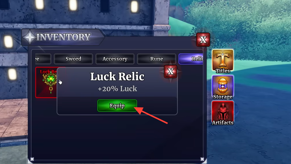Open the Storage lantern icon
The width and height of the screenshot is (291, 164).
point(223,87)
